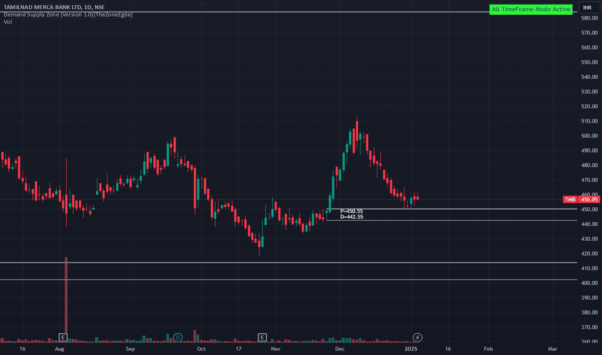Image resolution: width=602 pixels, height=355 pixels.
Task: Click the 580.00 price axis label
Action: click(589, 18)
